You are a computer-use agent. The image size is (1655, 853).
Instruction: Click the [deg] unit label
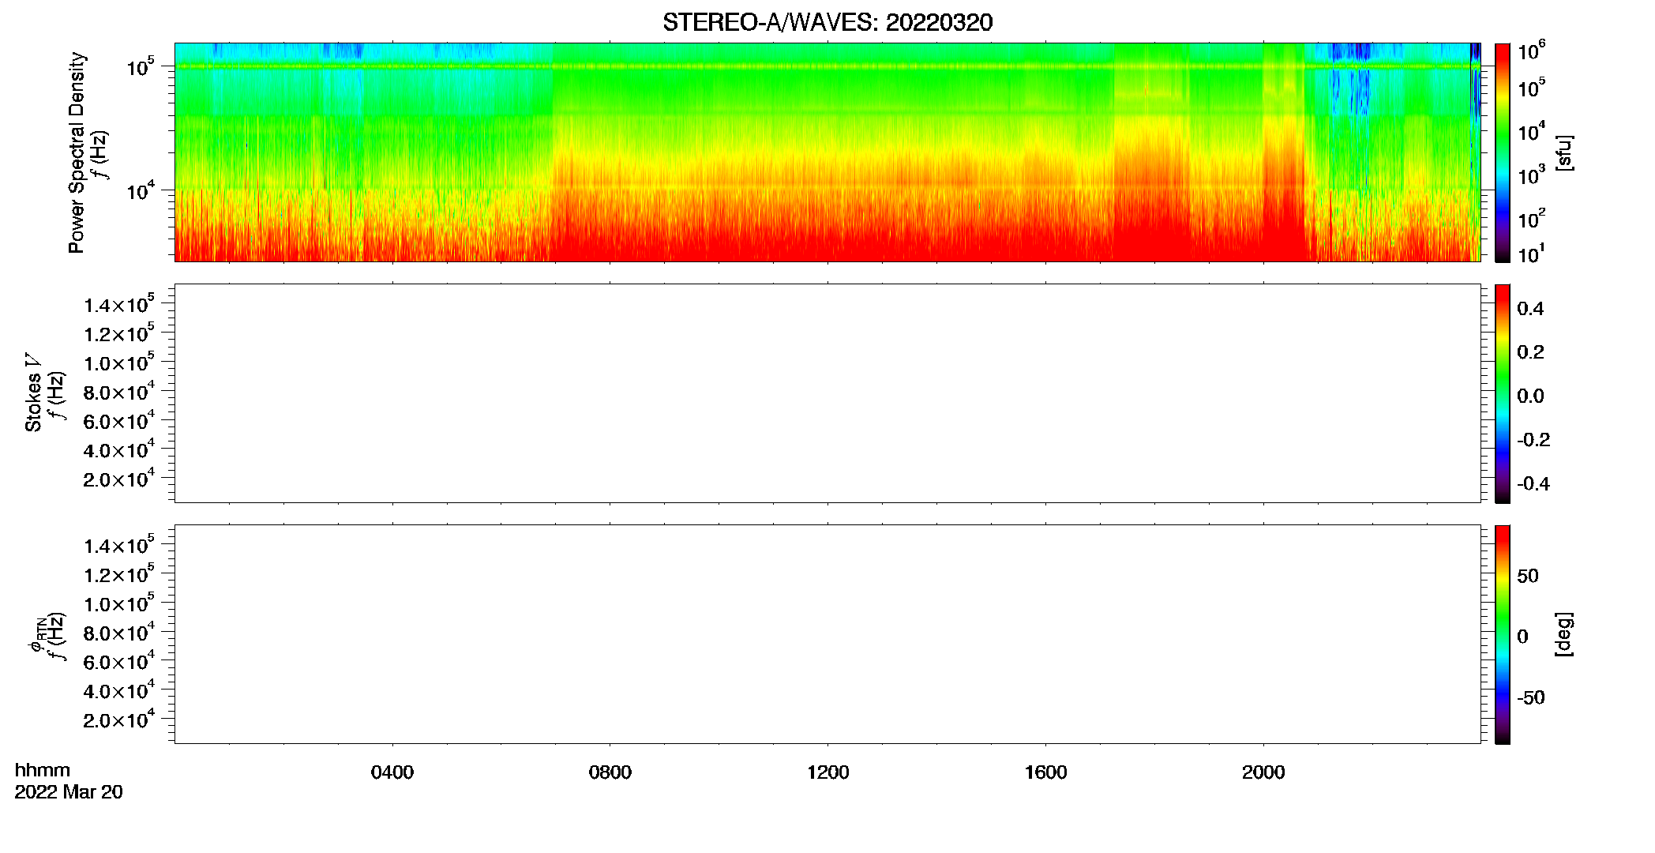[1564, 634]
